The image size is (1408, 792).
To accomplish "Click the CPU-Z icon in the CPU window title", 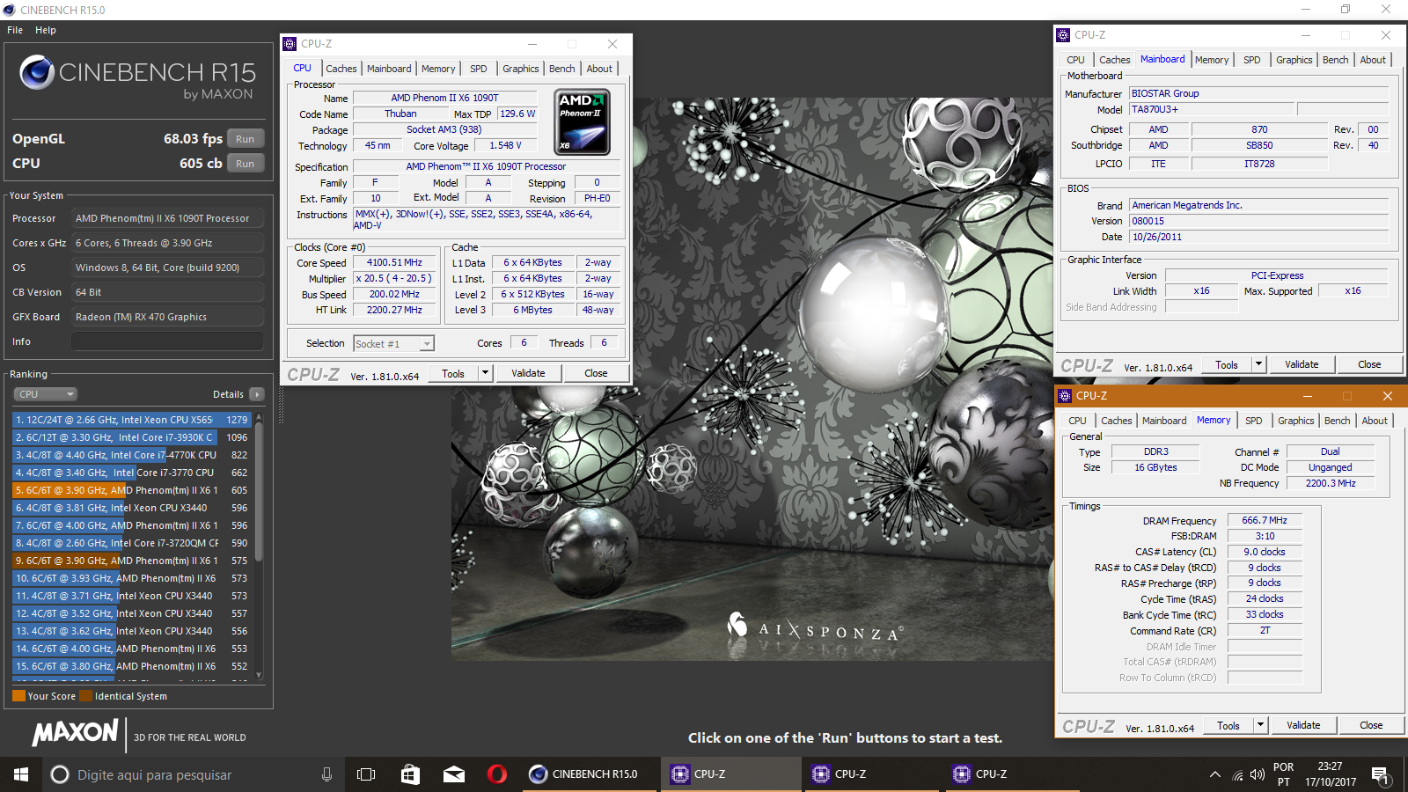I will [290, 44].
